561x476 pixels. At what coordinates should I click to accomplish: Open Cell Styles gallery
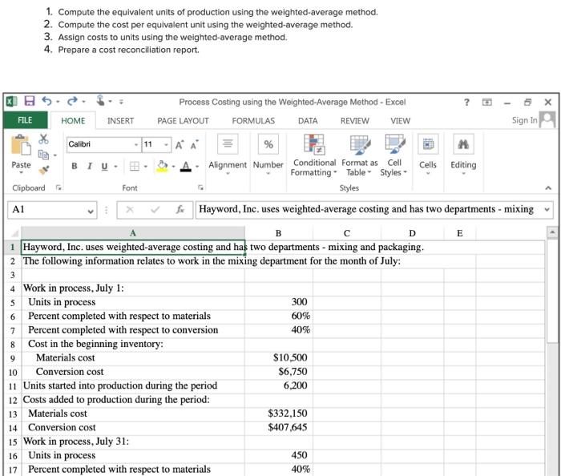coord(394,155)
